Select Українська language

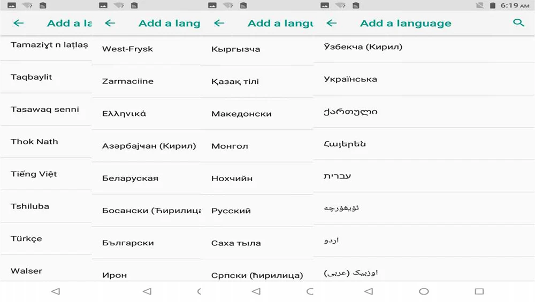424,79
